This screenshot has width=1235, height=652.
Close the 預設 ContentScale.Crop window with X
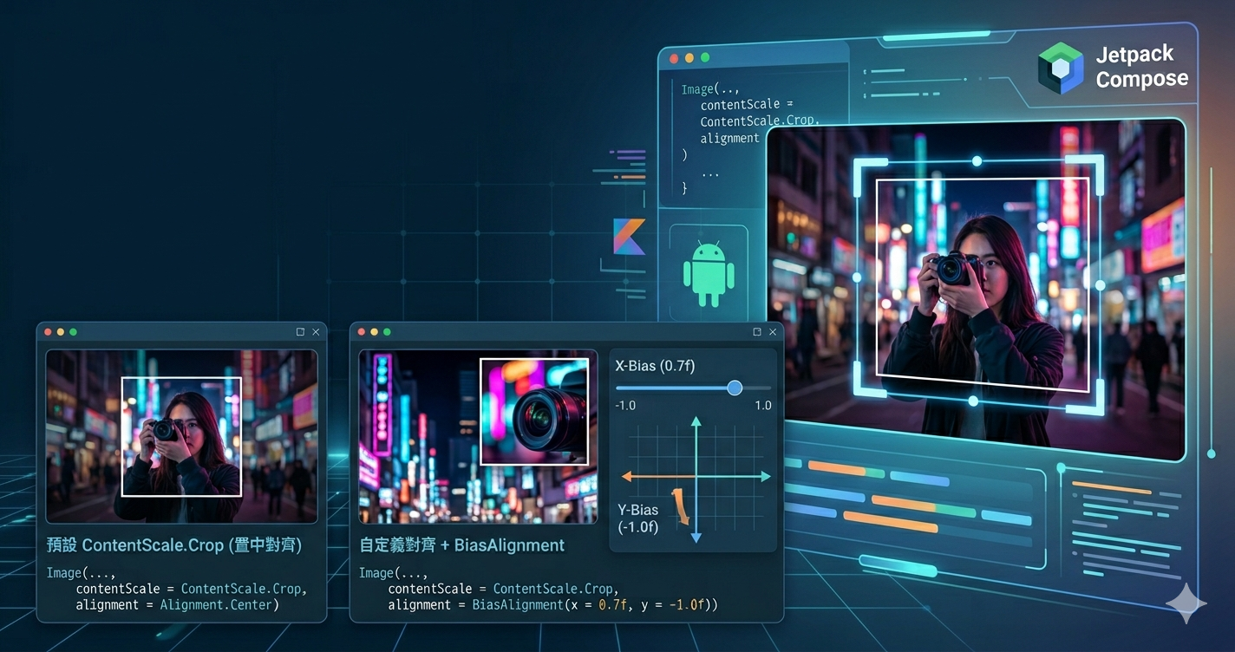click(x=316, y=332)
